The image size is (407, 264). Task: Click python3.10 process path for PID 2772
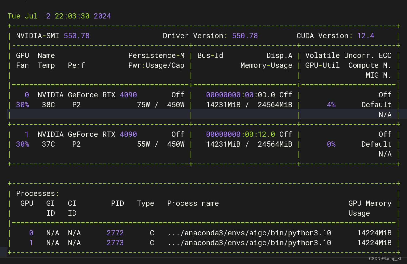click(249, 233)
